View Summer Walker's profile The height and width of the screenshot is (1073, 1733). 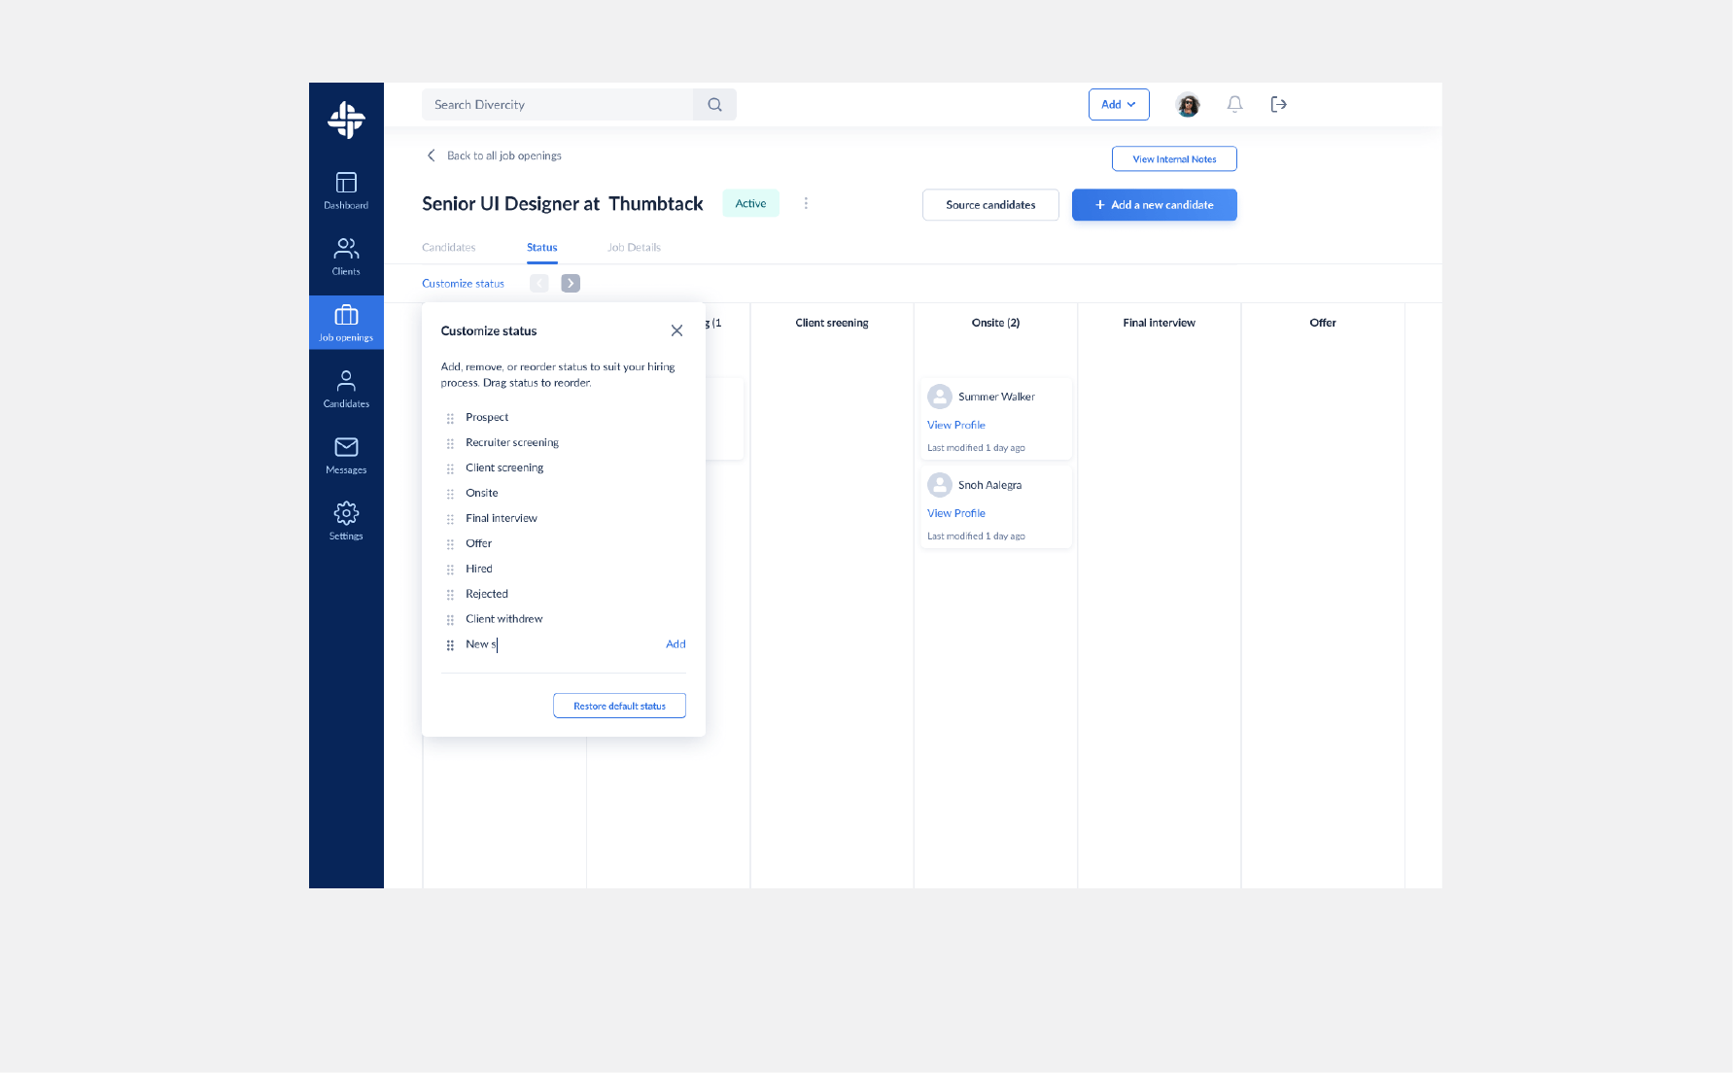[x=956, y=425]
